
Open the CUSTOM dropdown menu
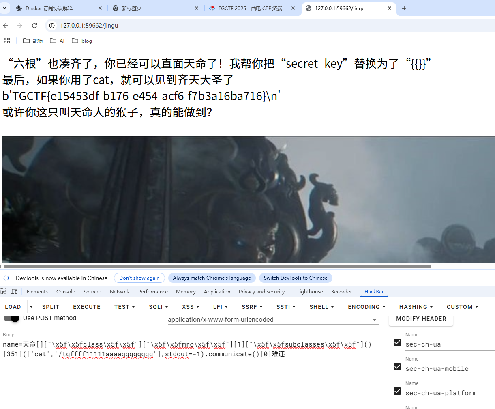pyautogui.click(x=463, y=307)
